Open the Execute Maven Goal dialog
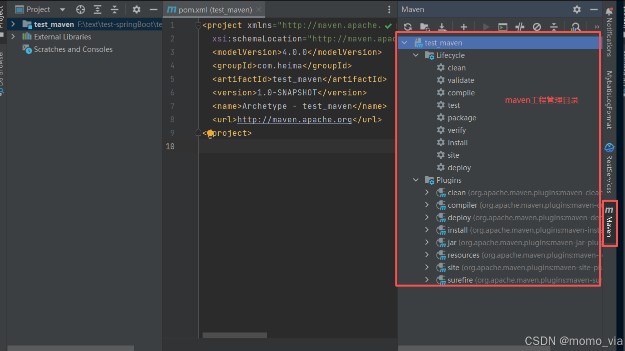 click(503, 27)
